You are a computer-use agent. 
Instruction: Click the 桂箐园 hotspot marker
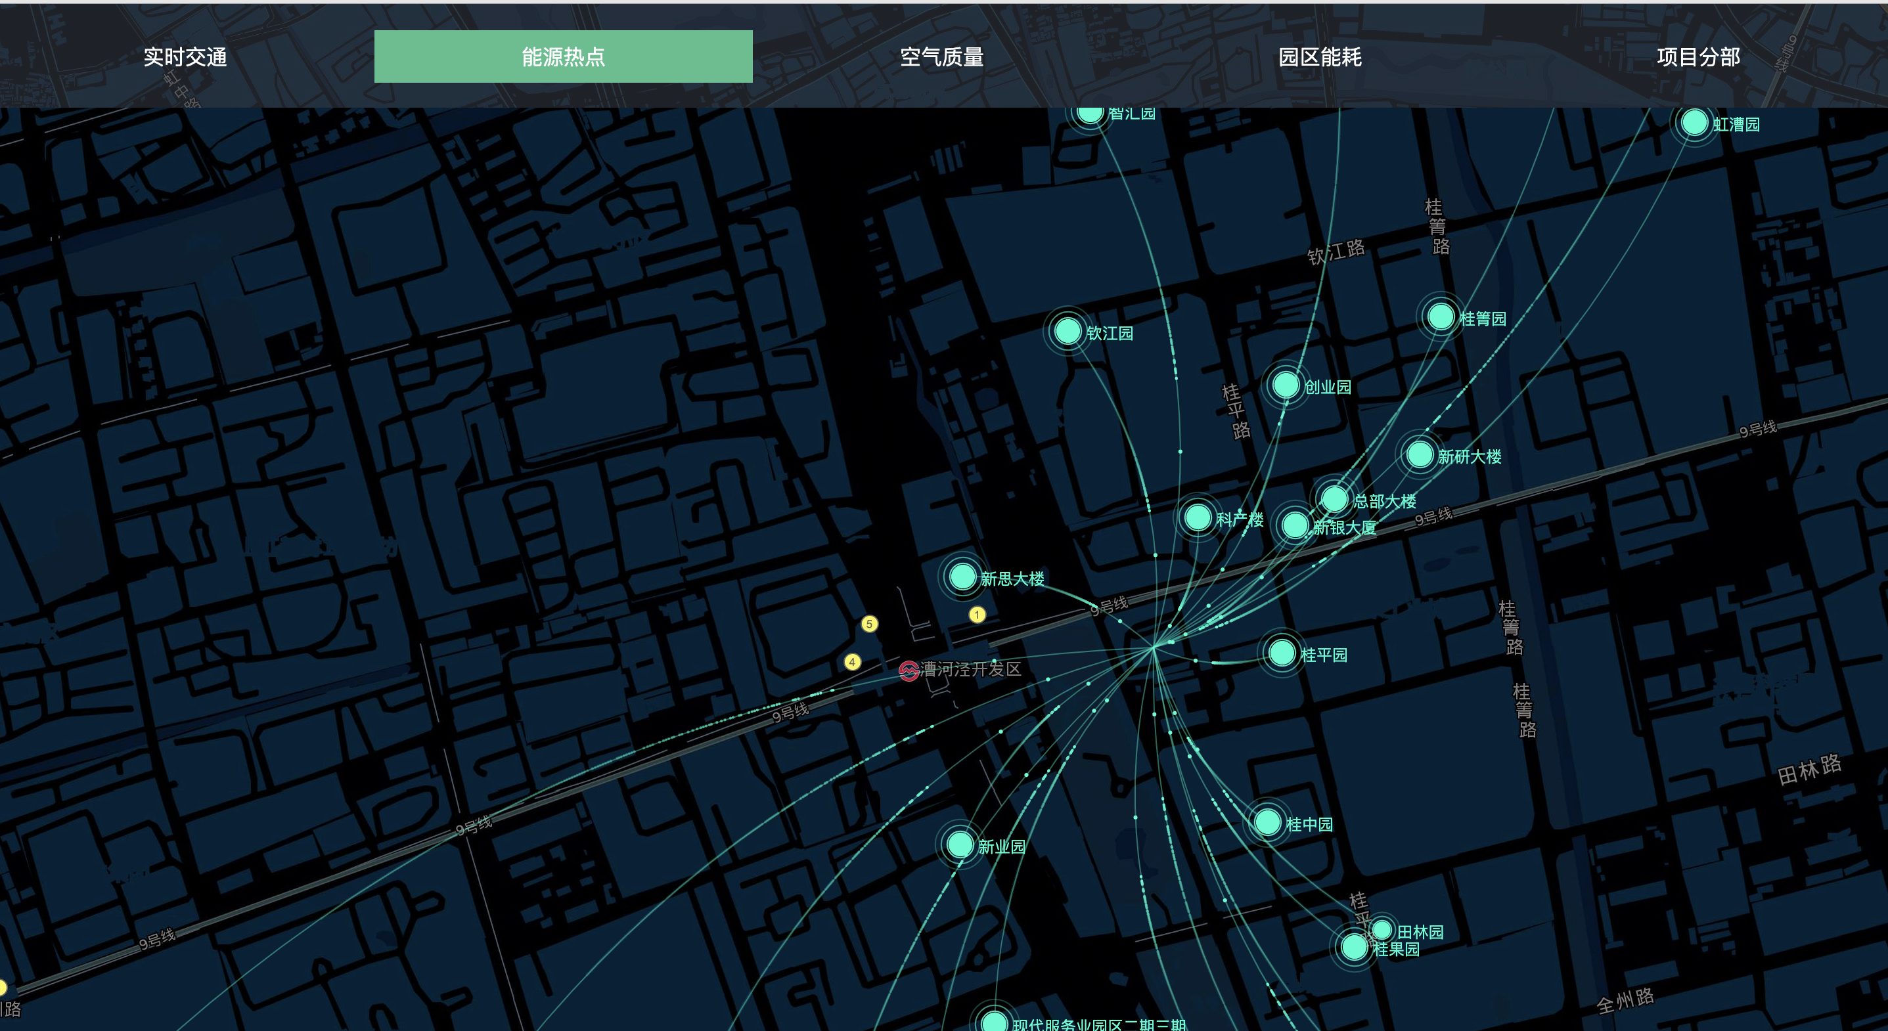click(x=1441, y=317)
